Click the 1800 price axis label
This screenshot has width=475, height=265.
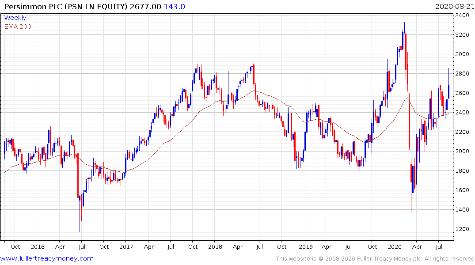tap(462, 171)
